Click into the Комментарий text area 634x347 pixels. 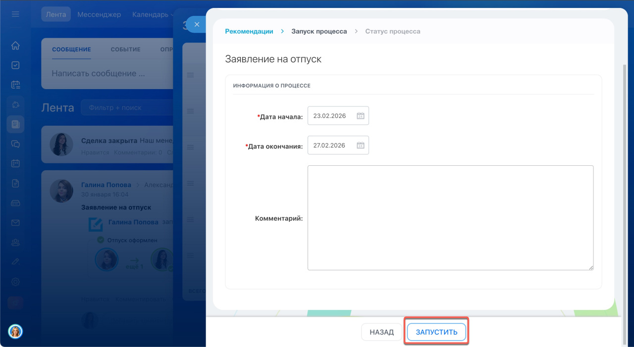tap(450, 218)
